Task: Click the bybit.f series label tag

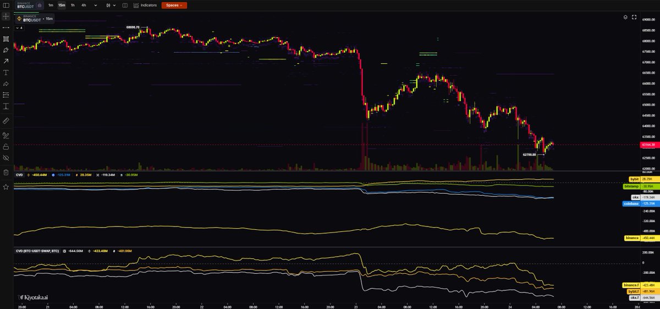Action: click(634, 291)
